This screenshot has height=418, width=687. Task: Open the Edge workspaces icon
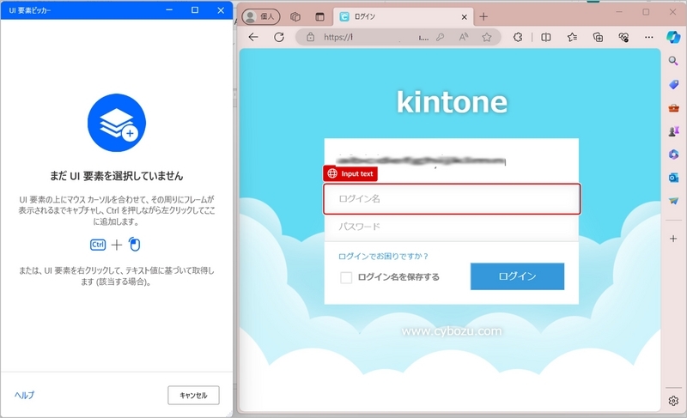[x=295, y=16]
